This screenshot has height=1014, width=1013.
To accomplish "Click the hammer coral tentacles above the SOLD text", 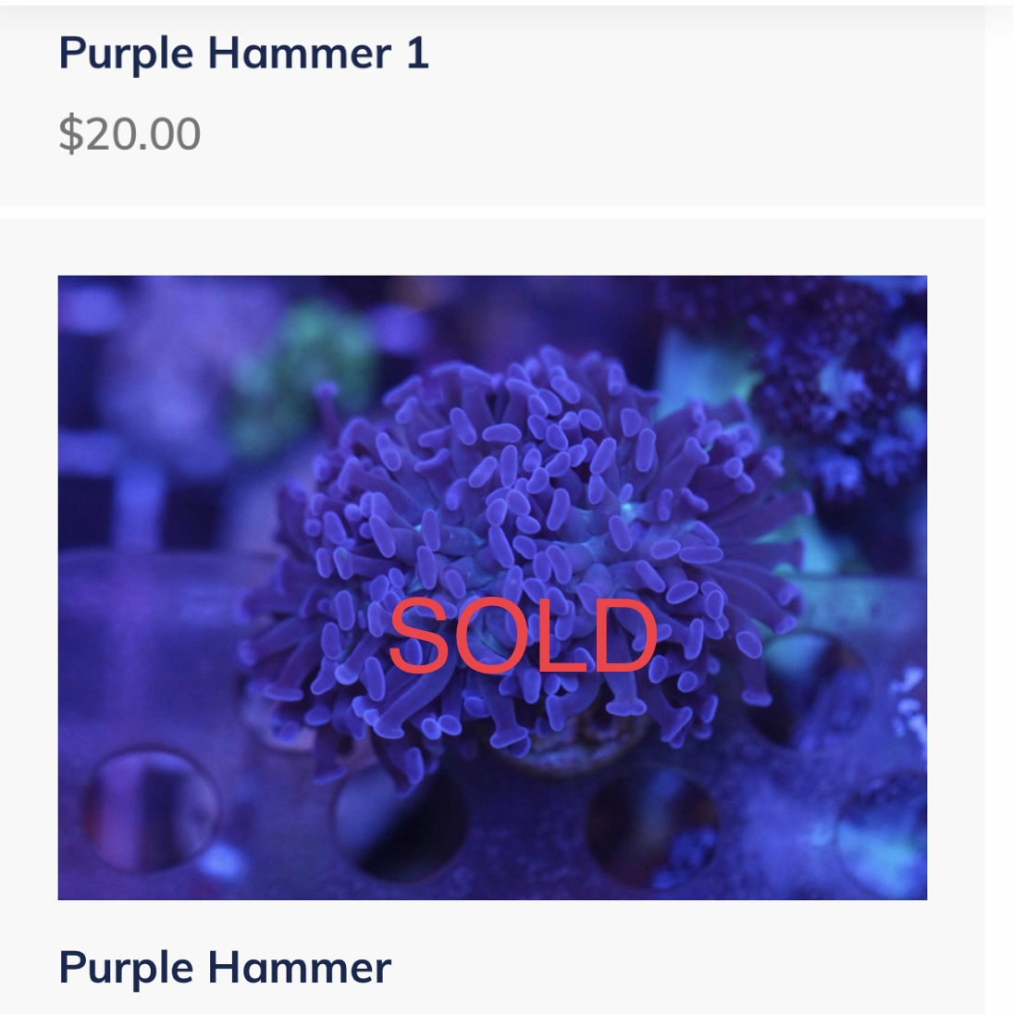I will tap(518, 463).
